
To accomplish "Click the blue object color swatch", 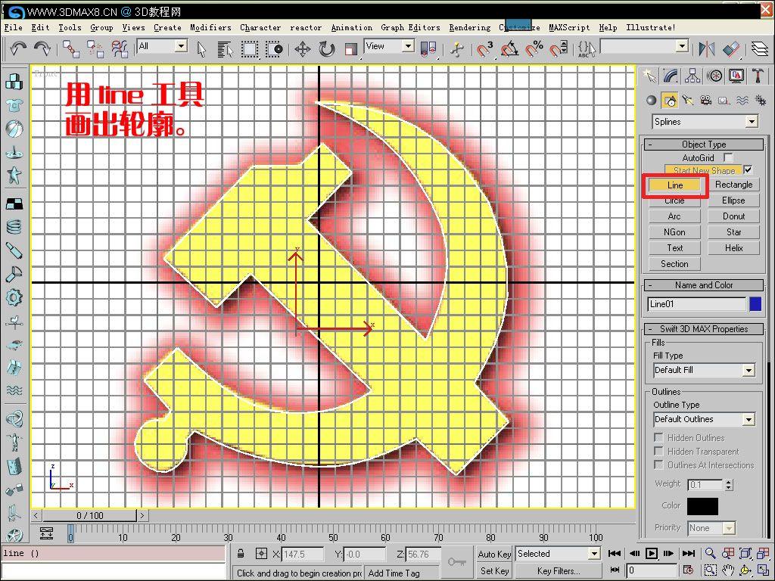I will tap(755, 304).
